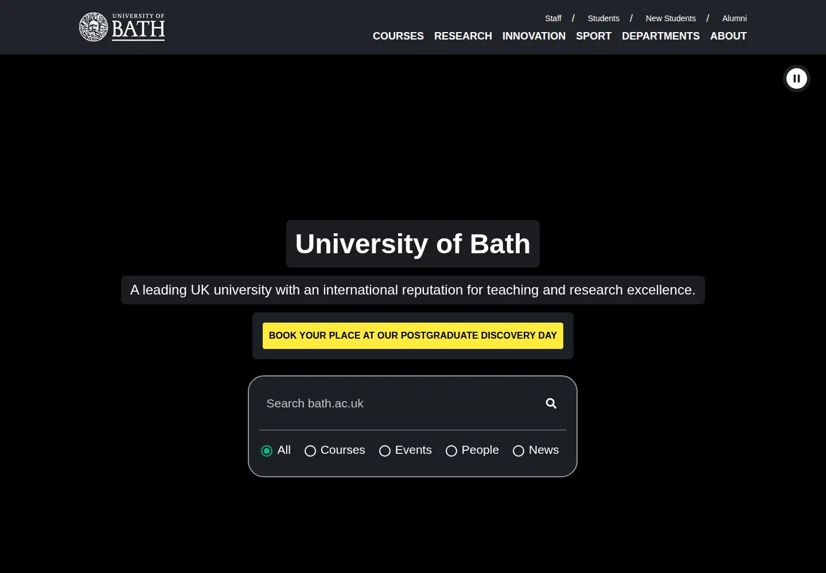The height and width of the screenshot is (573, 826).
Task: Open the Courses menu item
Action: tap(398, 36)
